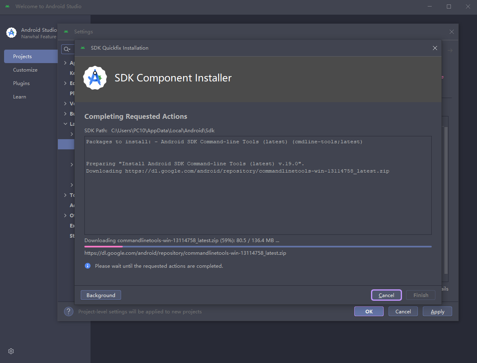Click the download progress bar

click(258, 247)
